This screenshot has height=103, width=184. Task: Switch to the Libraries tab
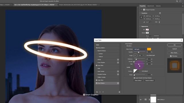pos(158,6)
